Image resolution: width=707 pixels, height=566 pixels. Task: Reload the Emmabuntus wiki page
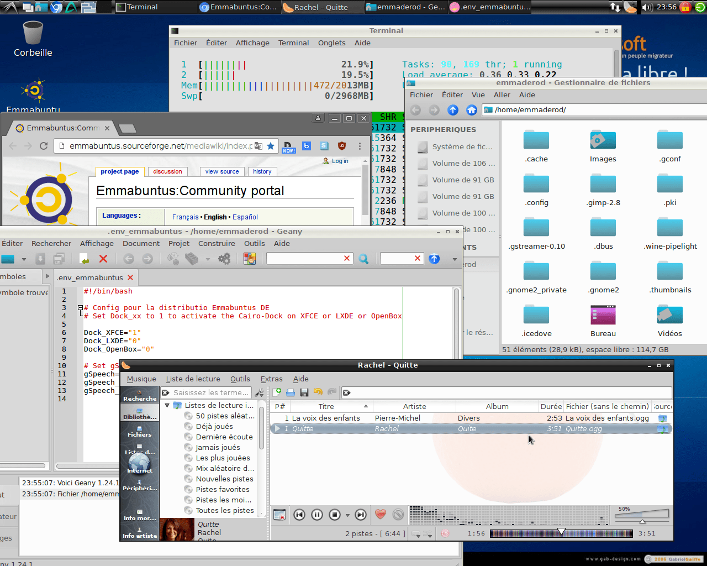coord(44,146)
